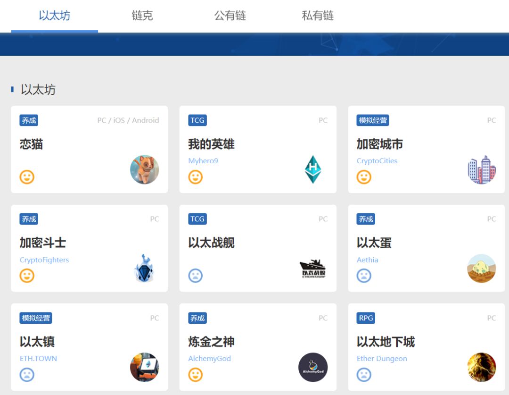Click the sad face on 以太地下城 card
The height and width of the screenshot is (395, 509).
tap(364, 375)
